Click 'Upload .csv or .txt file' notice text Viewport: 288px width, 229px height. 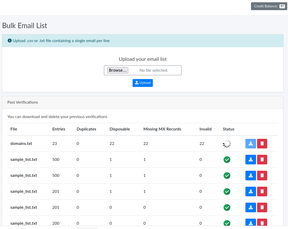click(61, 41)
